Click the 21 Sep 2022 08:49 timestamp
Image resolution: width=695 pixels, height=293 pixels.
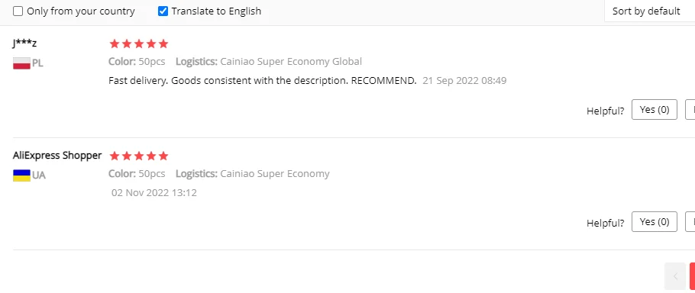click(x=464, y=81)
